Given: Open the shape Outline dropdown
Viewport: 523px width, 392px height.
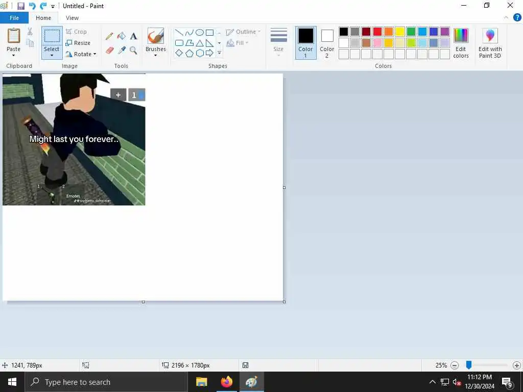Looking at the screenshot, I should [244, 32].
